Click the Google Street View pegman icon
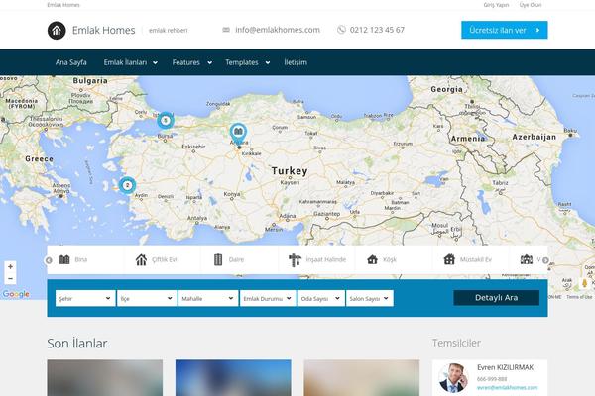595x396 pixels. [x=585, y=283]
